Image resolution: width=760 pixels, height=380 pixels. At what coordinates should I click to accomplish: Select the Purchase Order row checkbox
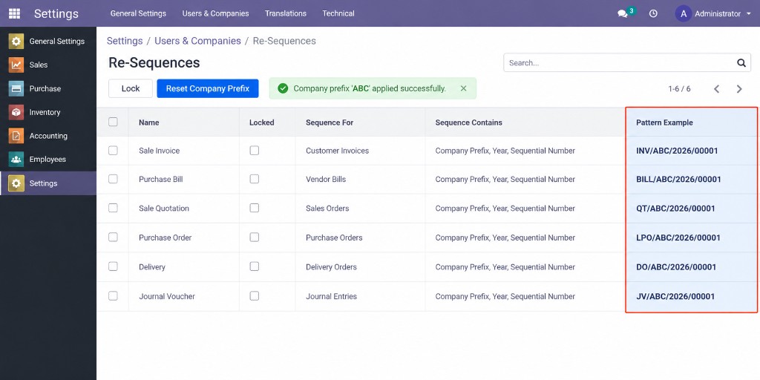point(113,237)
